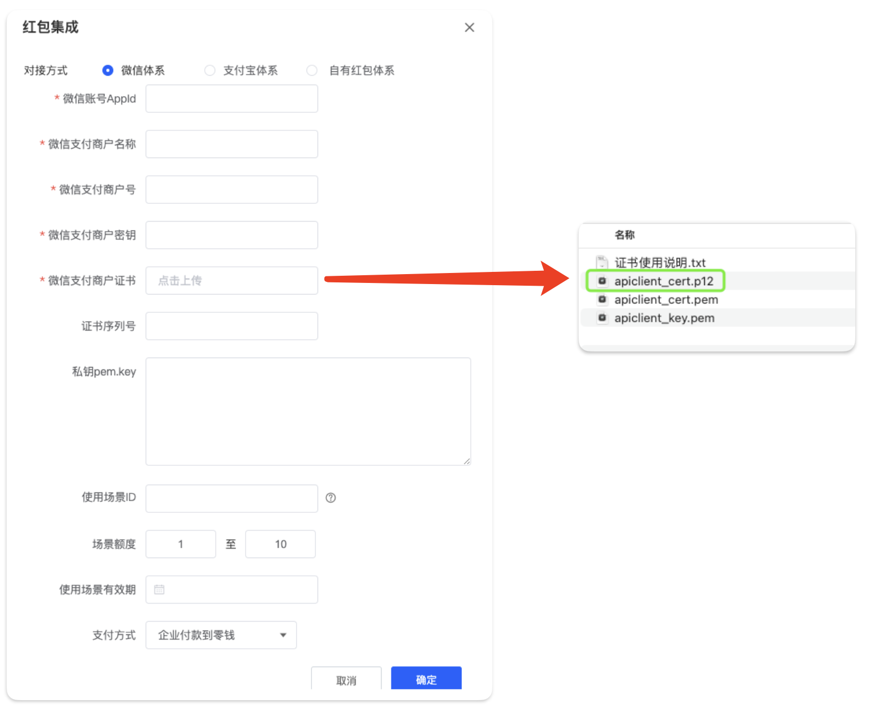Select the 支付宝体系 radio option

210,70
